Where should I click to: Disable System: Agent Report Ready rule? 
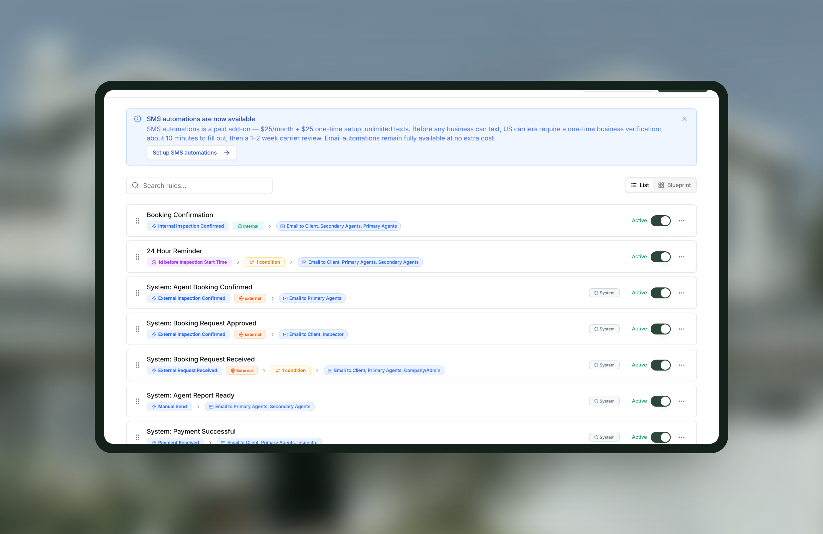660,401
